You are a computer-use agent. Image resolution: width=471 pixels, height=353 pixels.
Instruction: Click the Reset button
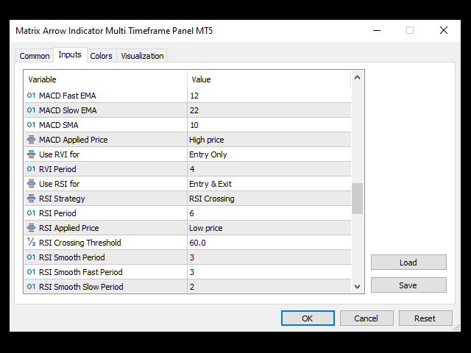pos(425,318)
